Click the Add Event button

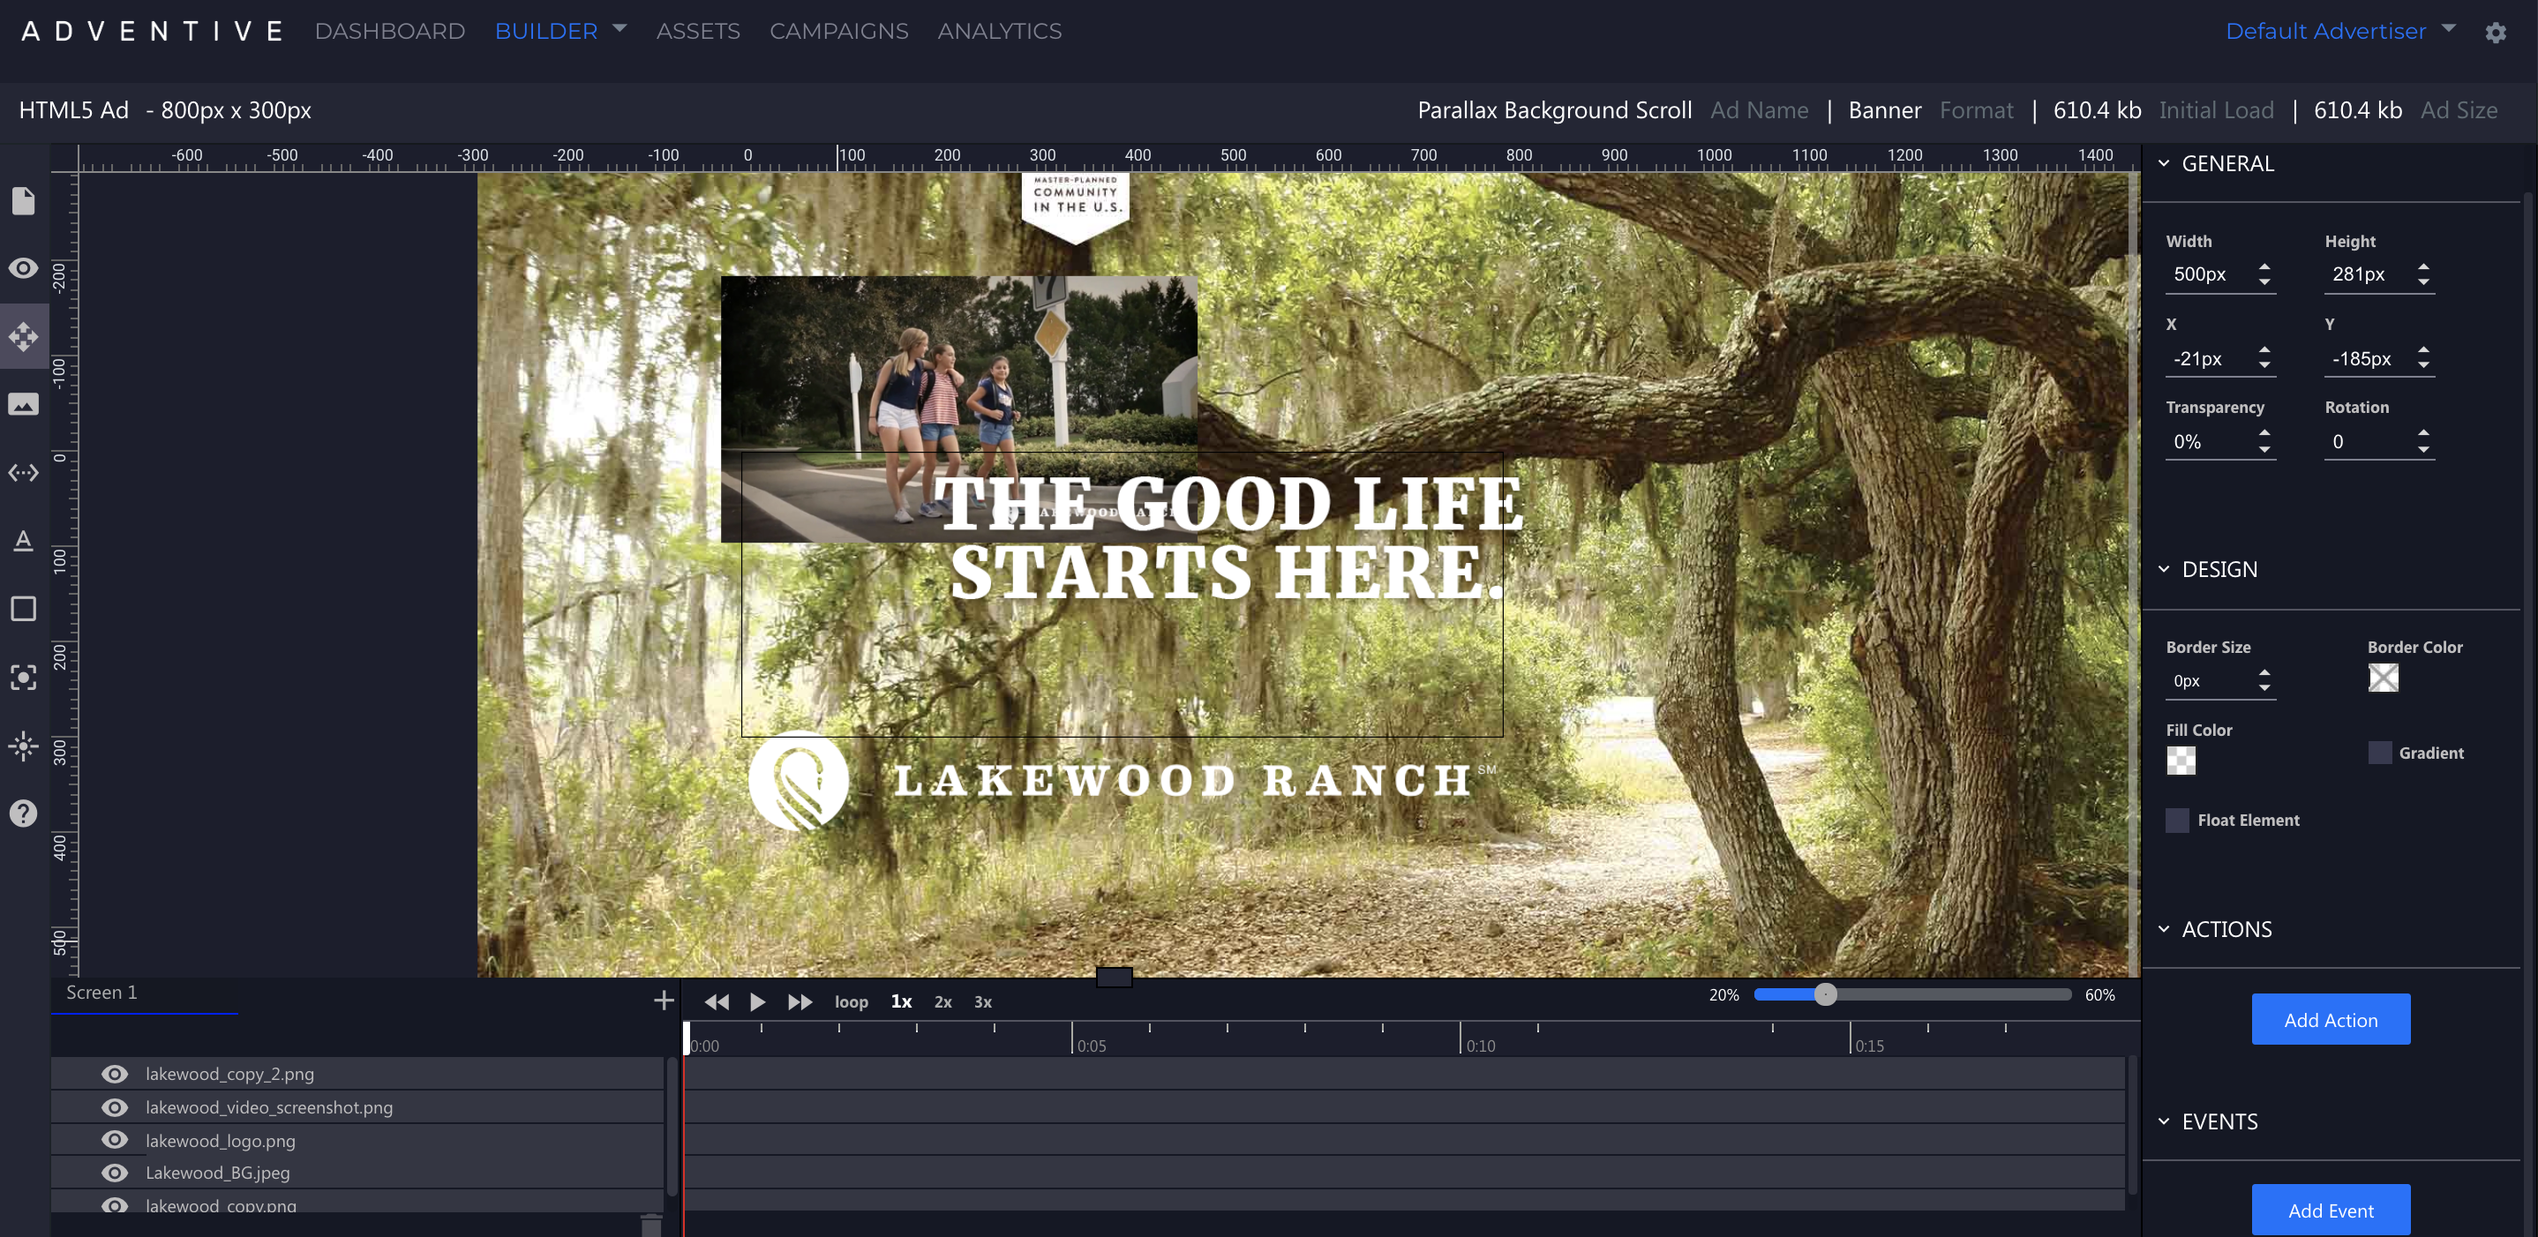(2330, 1210)
